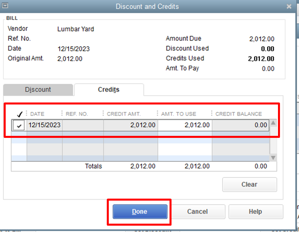
Task: Click the Credit Balance 0.00 row cell
Action: click(x=241, y=125)
